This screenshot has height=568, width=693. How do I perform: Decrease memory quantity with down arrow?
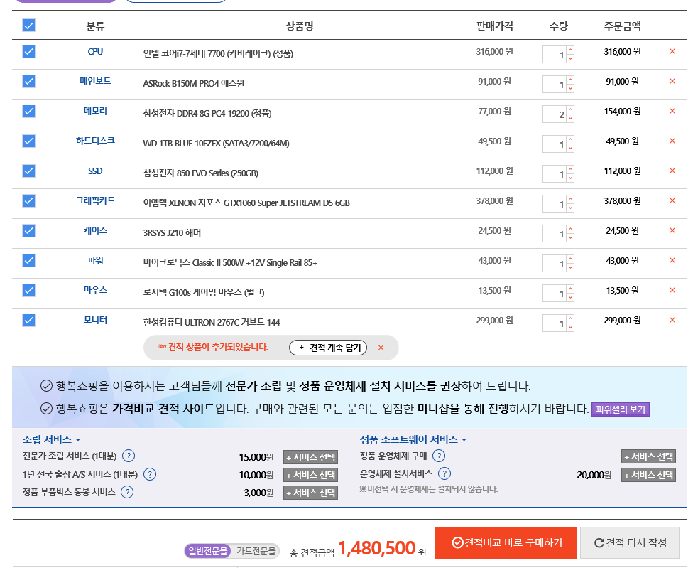571,118
